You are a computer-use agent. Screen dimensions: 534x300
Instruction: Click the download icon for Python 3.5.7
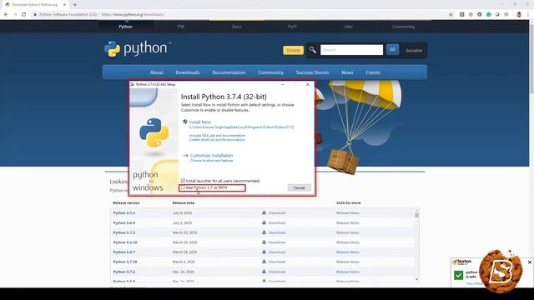264,252
